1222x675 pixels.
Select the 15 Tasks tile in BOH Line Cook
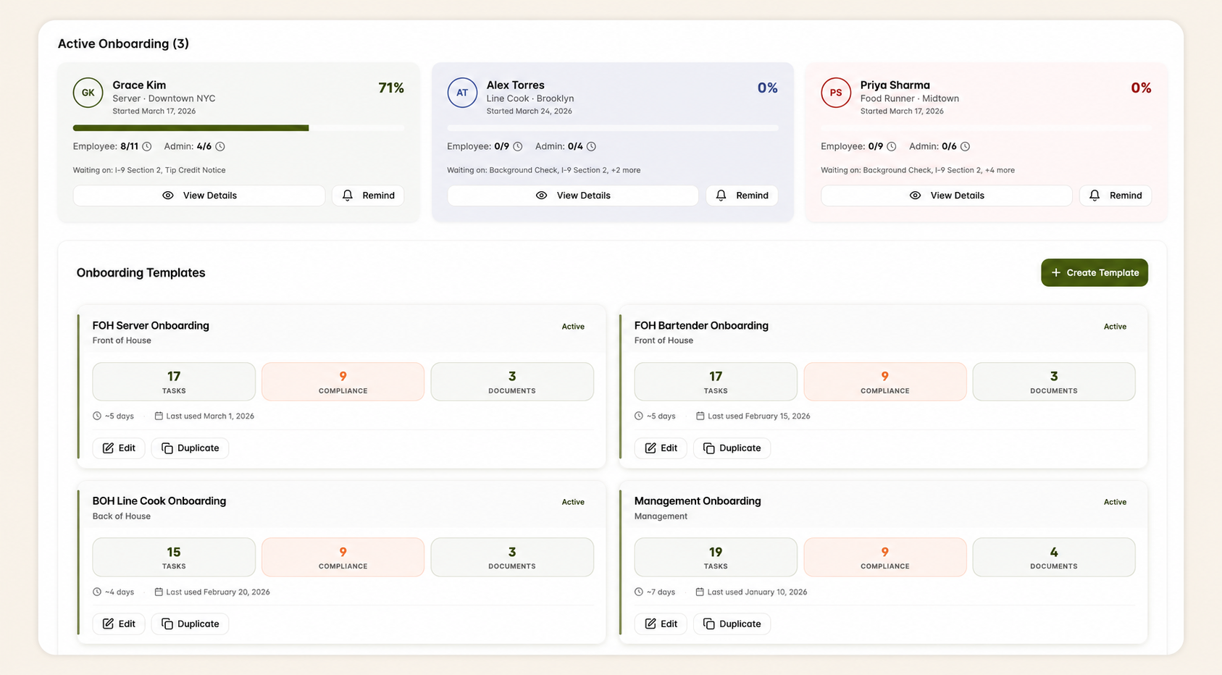[x=174, y=557]
